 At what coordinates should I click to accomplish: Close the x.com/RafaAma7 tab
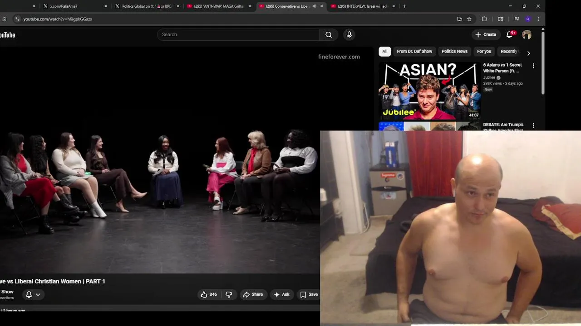coord(106,6)
